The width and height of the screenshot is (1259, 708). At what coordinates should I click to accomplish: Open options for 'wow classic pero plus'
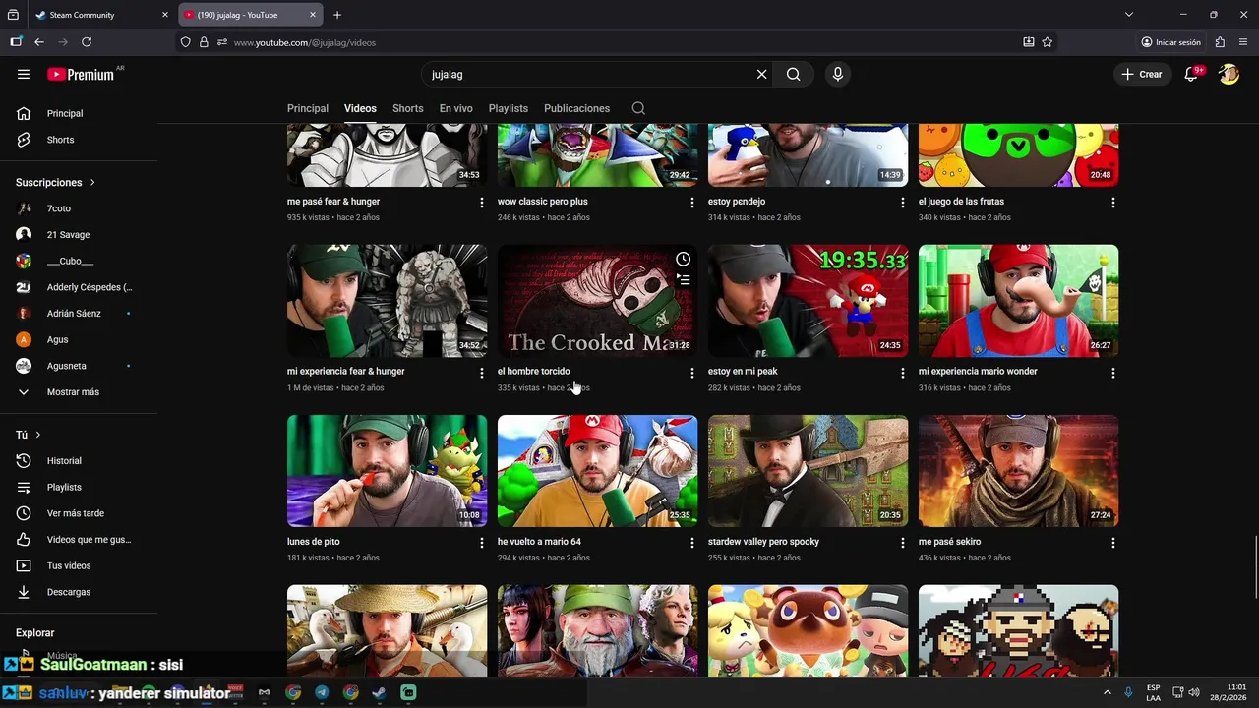pos(691,203)
